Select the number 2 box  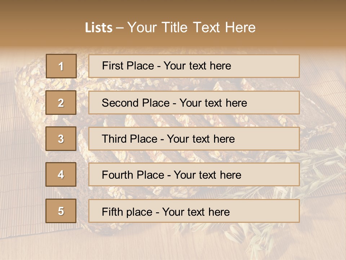tap(61, 103)
